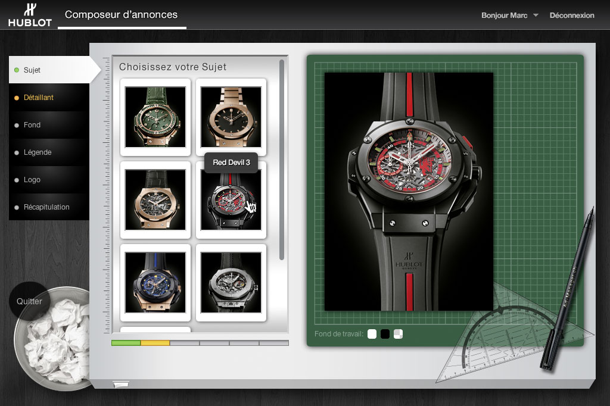Go to the Détaillant step
Viewport: 610px width, 406px height.
(49, 98)
